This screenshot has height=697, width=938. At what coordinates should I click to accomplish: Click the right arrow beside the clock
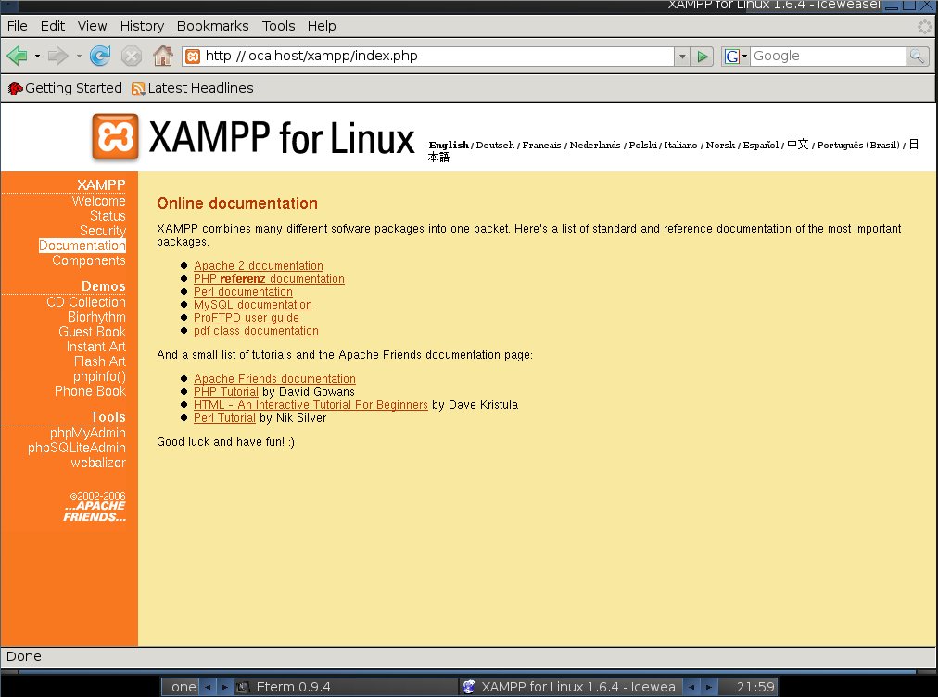coord(708,687)
